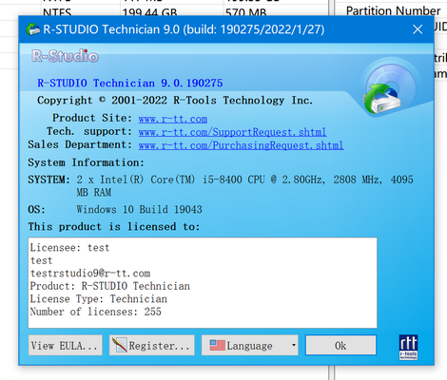This screenshot has width=447, height=380.
Task: Click the 'NTFS' cell in background window
Action: 57,12
